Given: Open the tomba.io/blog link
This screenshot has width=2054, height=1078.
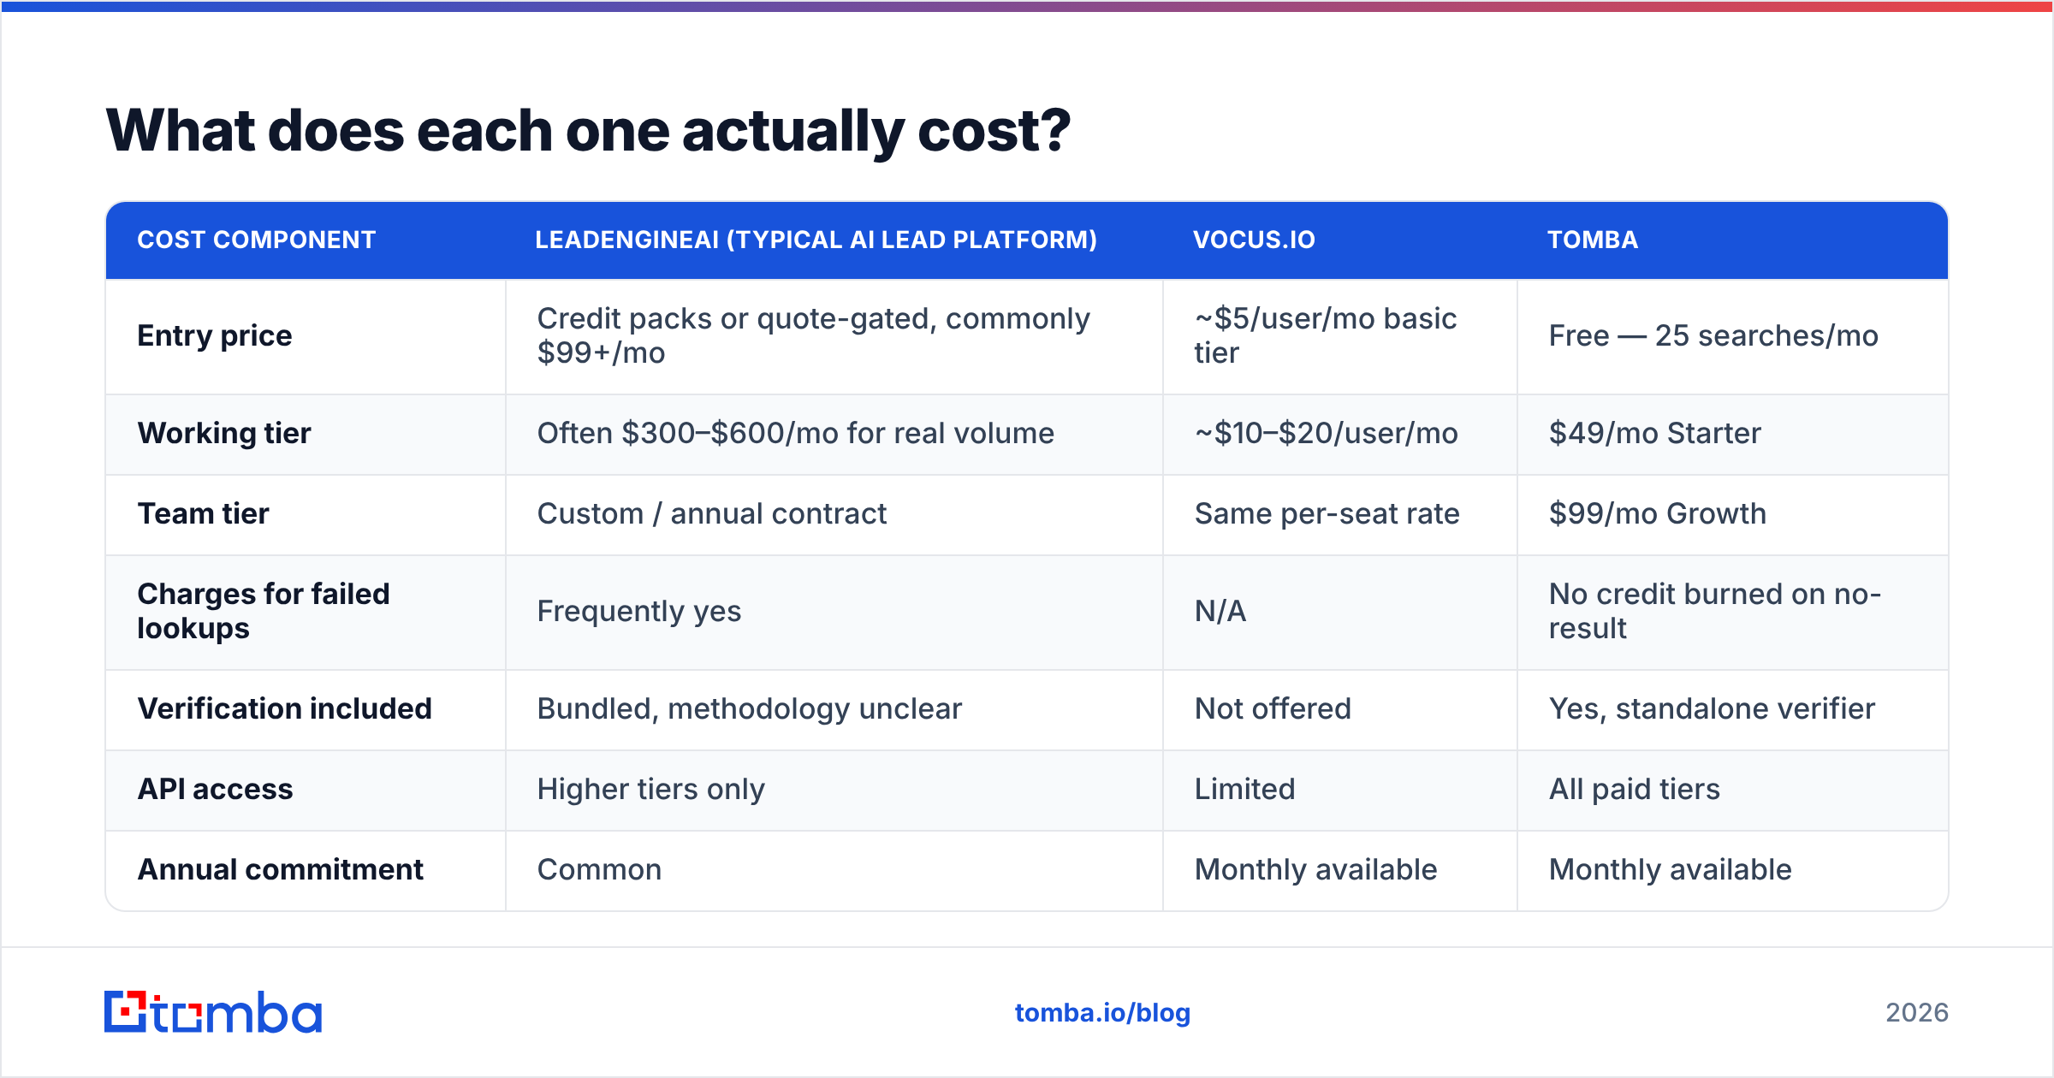Looking at the screenshot, I should tap(1102, 1013).
